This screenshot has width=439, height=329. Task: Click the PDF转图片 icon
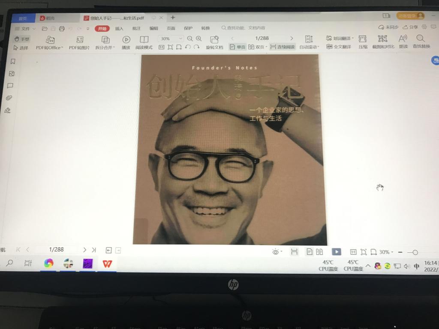(79, 40)
